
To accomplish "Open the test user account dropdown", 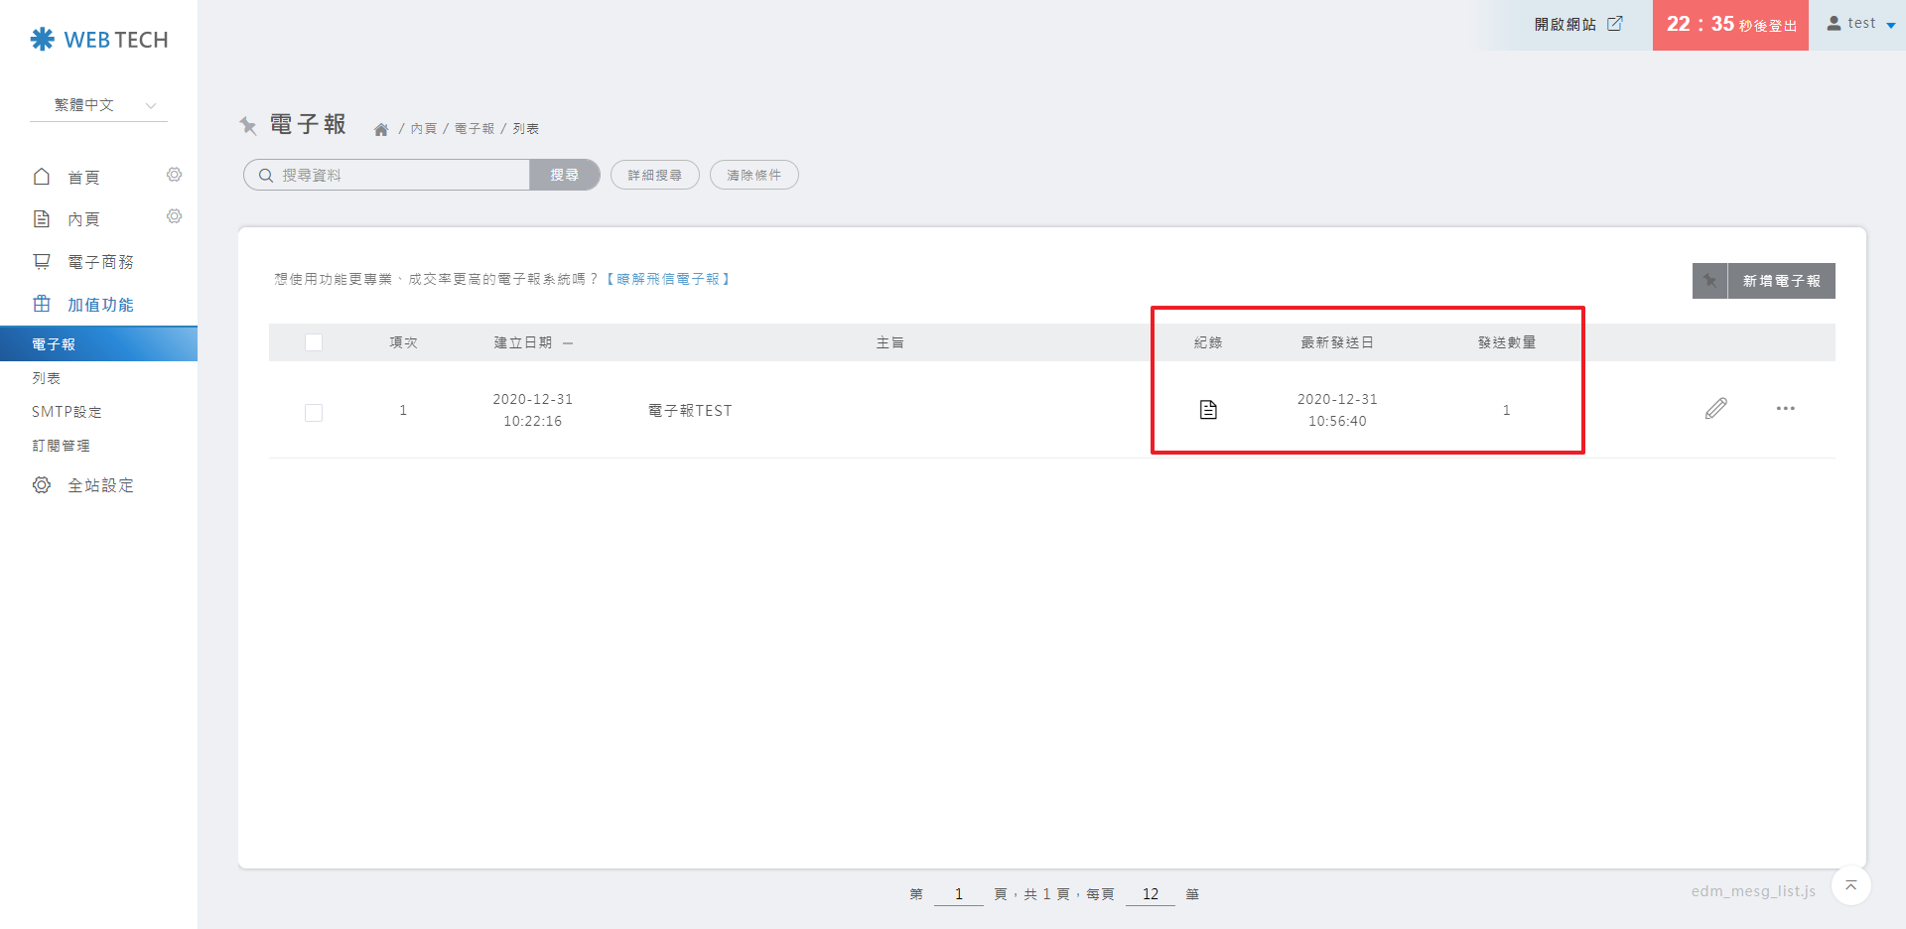I will coord(1860,24).
